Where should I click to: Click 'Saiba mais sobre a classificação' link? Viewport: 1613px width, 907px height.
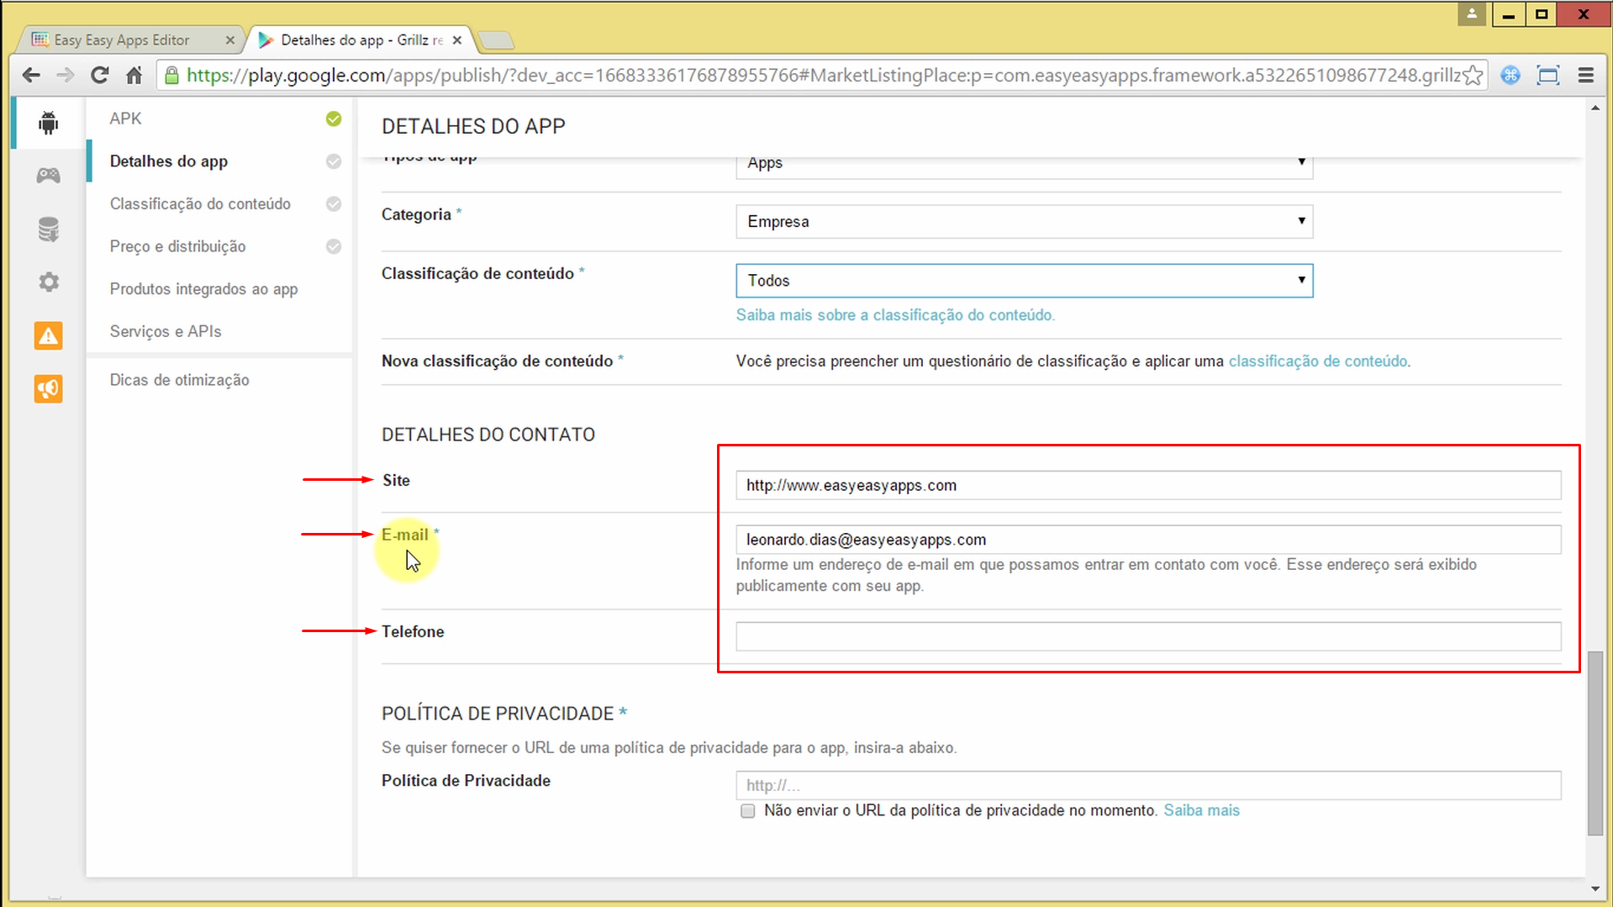point(894,315)
